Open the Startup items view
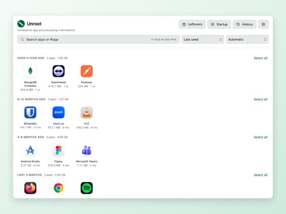The height and width of the screenshot is (214, 286). tap(219, 24)
